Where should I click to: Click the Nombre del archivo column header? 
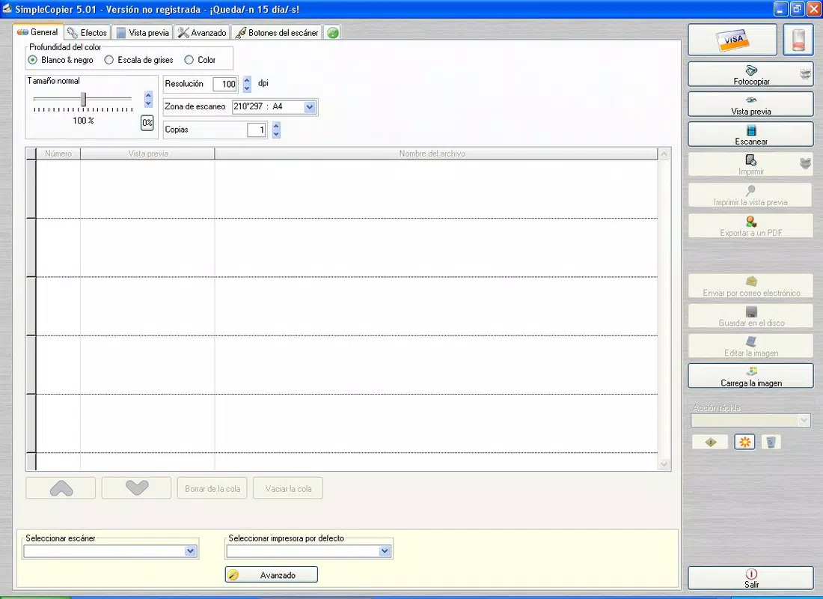coord(435,153)
